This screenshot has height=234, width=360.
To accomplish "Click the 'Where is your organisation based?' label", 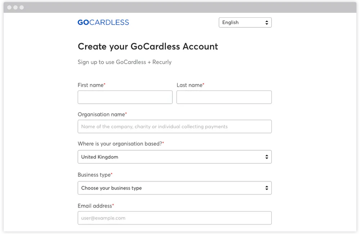I will [120, 144].
